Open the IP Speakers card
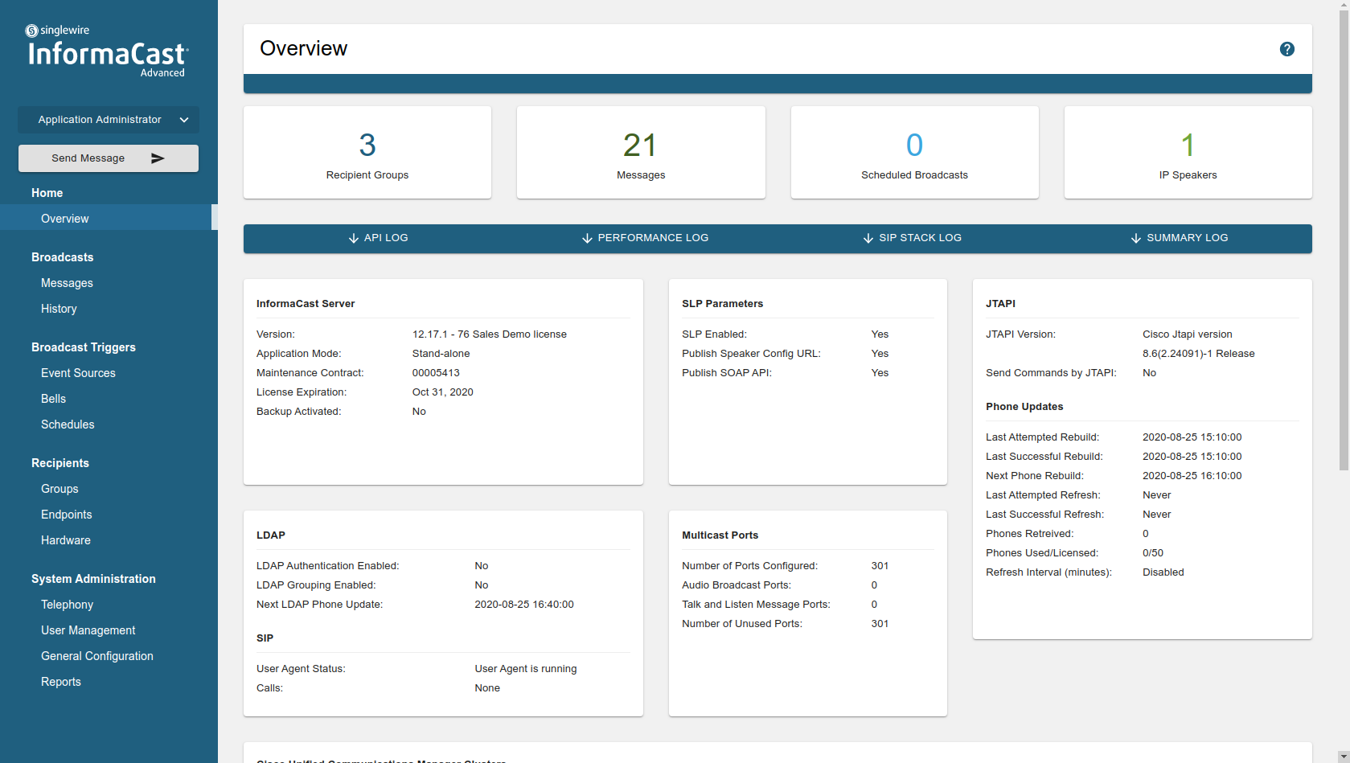Viewport: 1350px width, 763px height. pyautogui.click(x=1188, y=153)
